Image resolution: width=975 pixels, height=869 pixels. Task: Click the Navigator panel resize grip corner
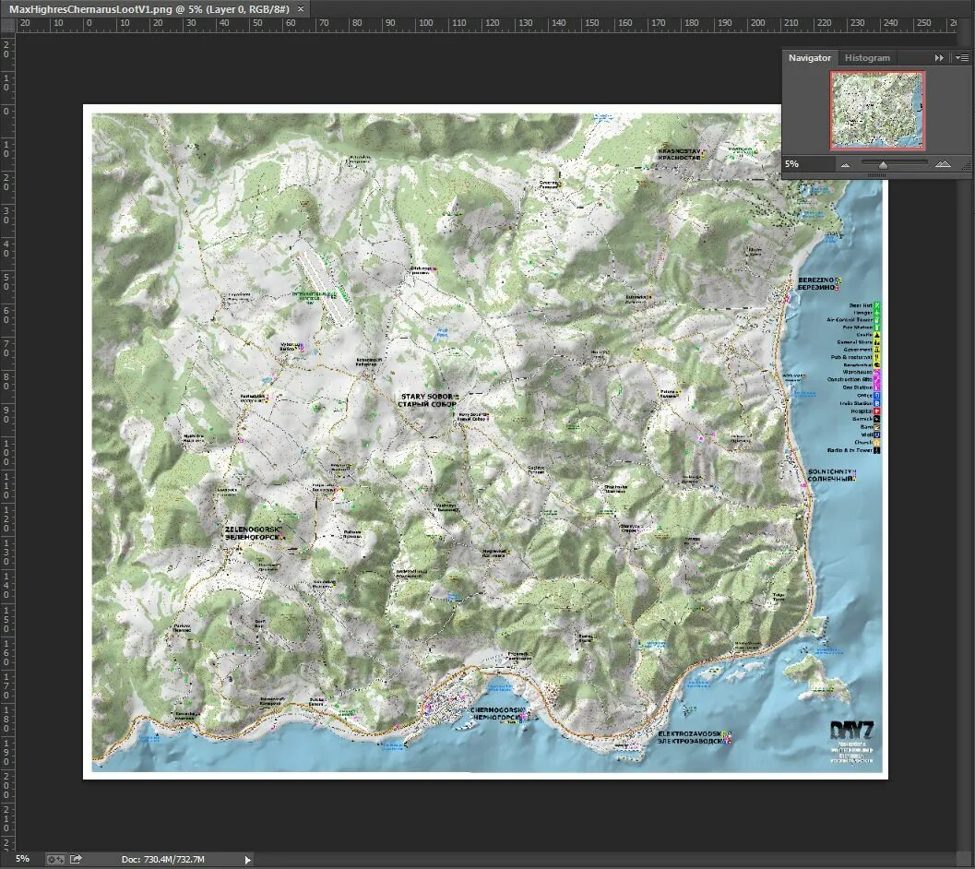[967, 165]
